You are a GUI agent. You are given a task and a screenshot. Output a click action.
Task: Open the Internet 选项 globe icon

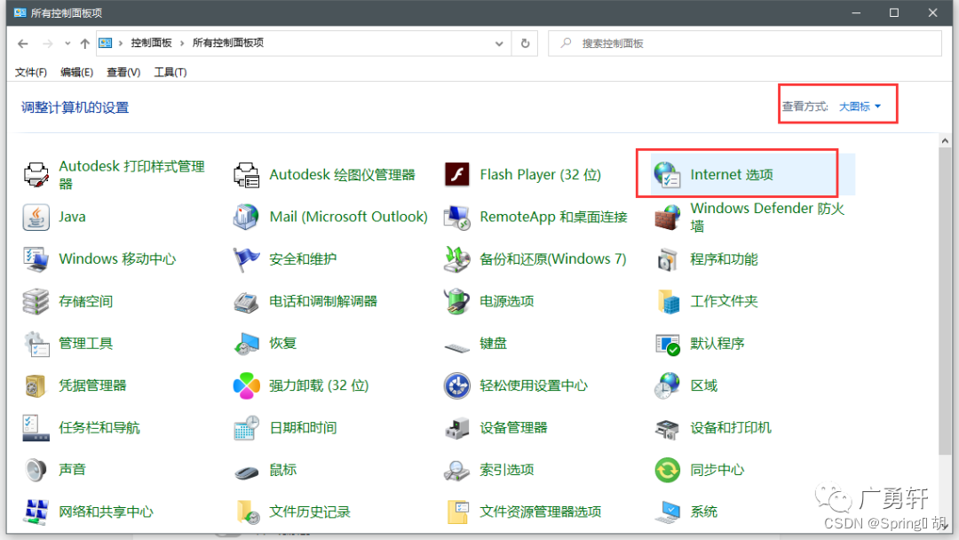[667, 175]
